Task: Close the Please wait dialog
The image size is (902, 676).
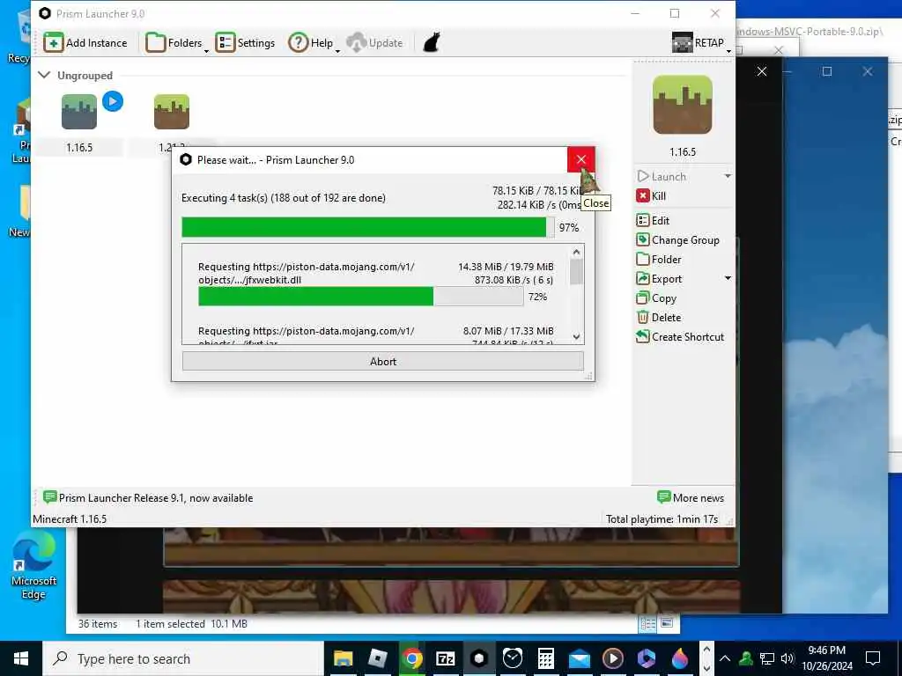Action: pyautogui.click(x=581, y=160)
